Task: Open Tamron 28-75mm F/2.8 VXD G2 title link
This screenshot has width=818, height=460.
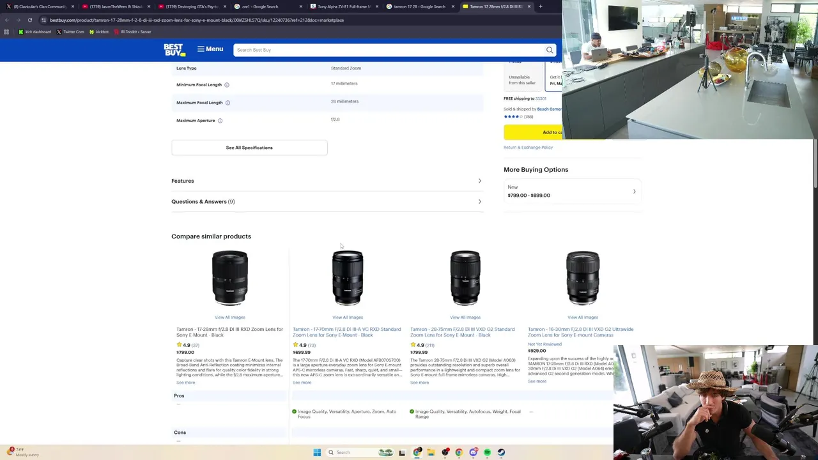Action: [x=463, y=332]
